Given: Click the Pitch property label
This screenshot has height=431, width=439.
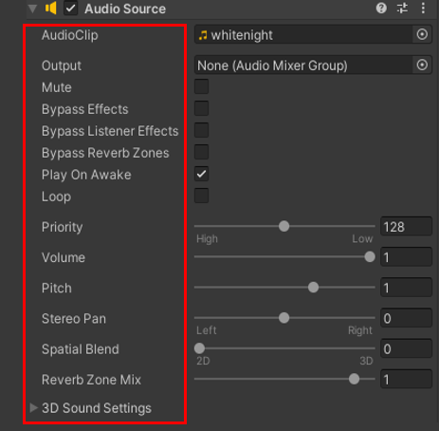Looking at the screenshot, I should (57, 289).
